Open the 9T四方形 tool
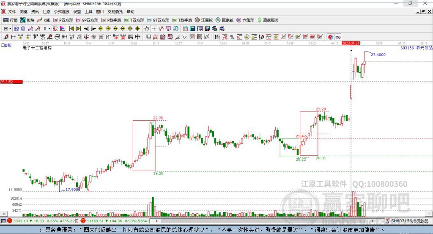This screenshot has width=433, height=234. tap(158, 20)
